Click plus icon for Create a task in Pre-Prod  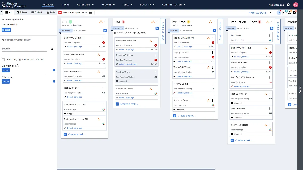pyautogui.click(x=175, y=116)
